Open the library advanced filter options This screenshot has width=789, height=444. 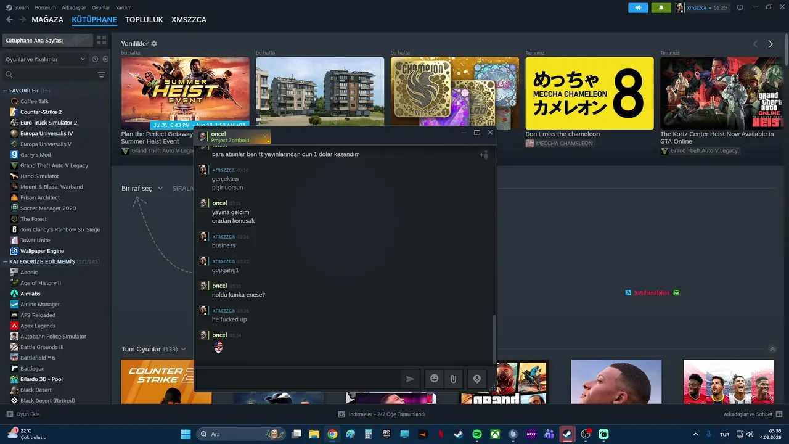point(102,75)
